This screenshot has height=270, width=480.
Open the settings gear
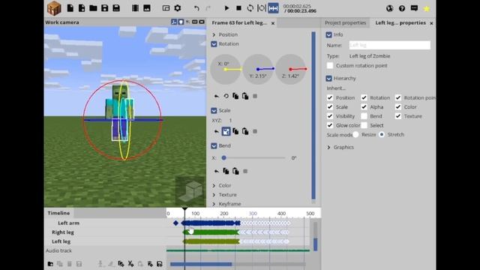coord(178,8)
